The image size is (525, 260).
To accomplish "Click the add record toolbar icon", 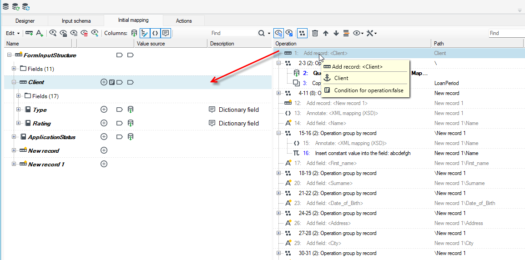I will tap(30, 33).
